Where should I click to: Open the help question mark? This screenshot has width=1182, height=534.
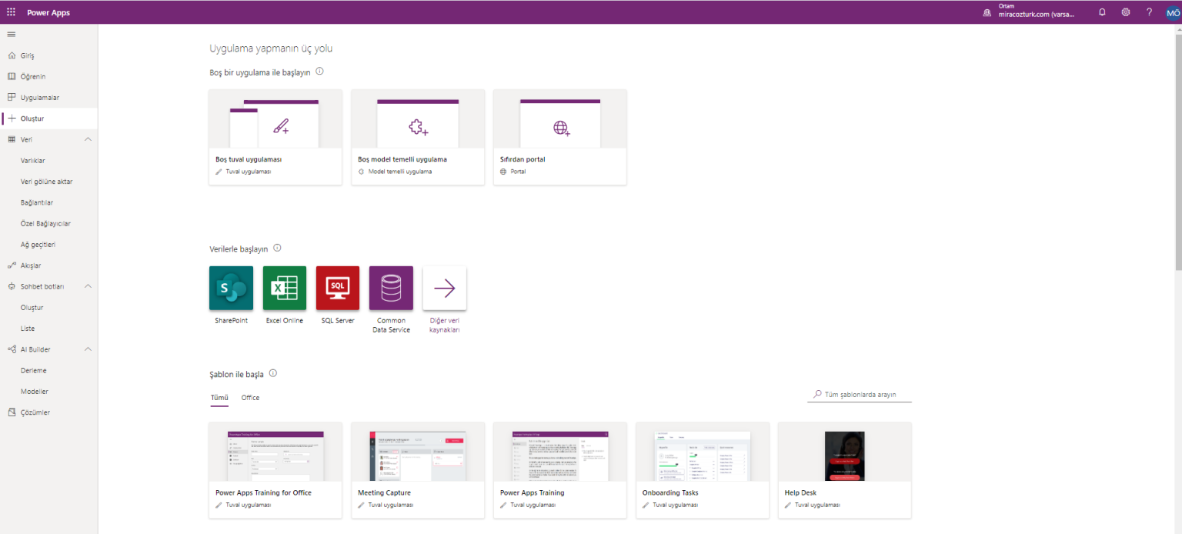coord(1149,12)
